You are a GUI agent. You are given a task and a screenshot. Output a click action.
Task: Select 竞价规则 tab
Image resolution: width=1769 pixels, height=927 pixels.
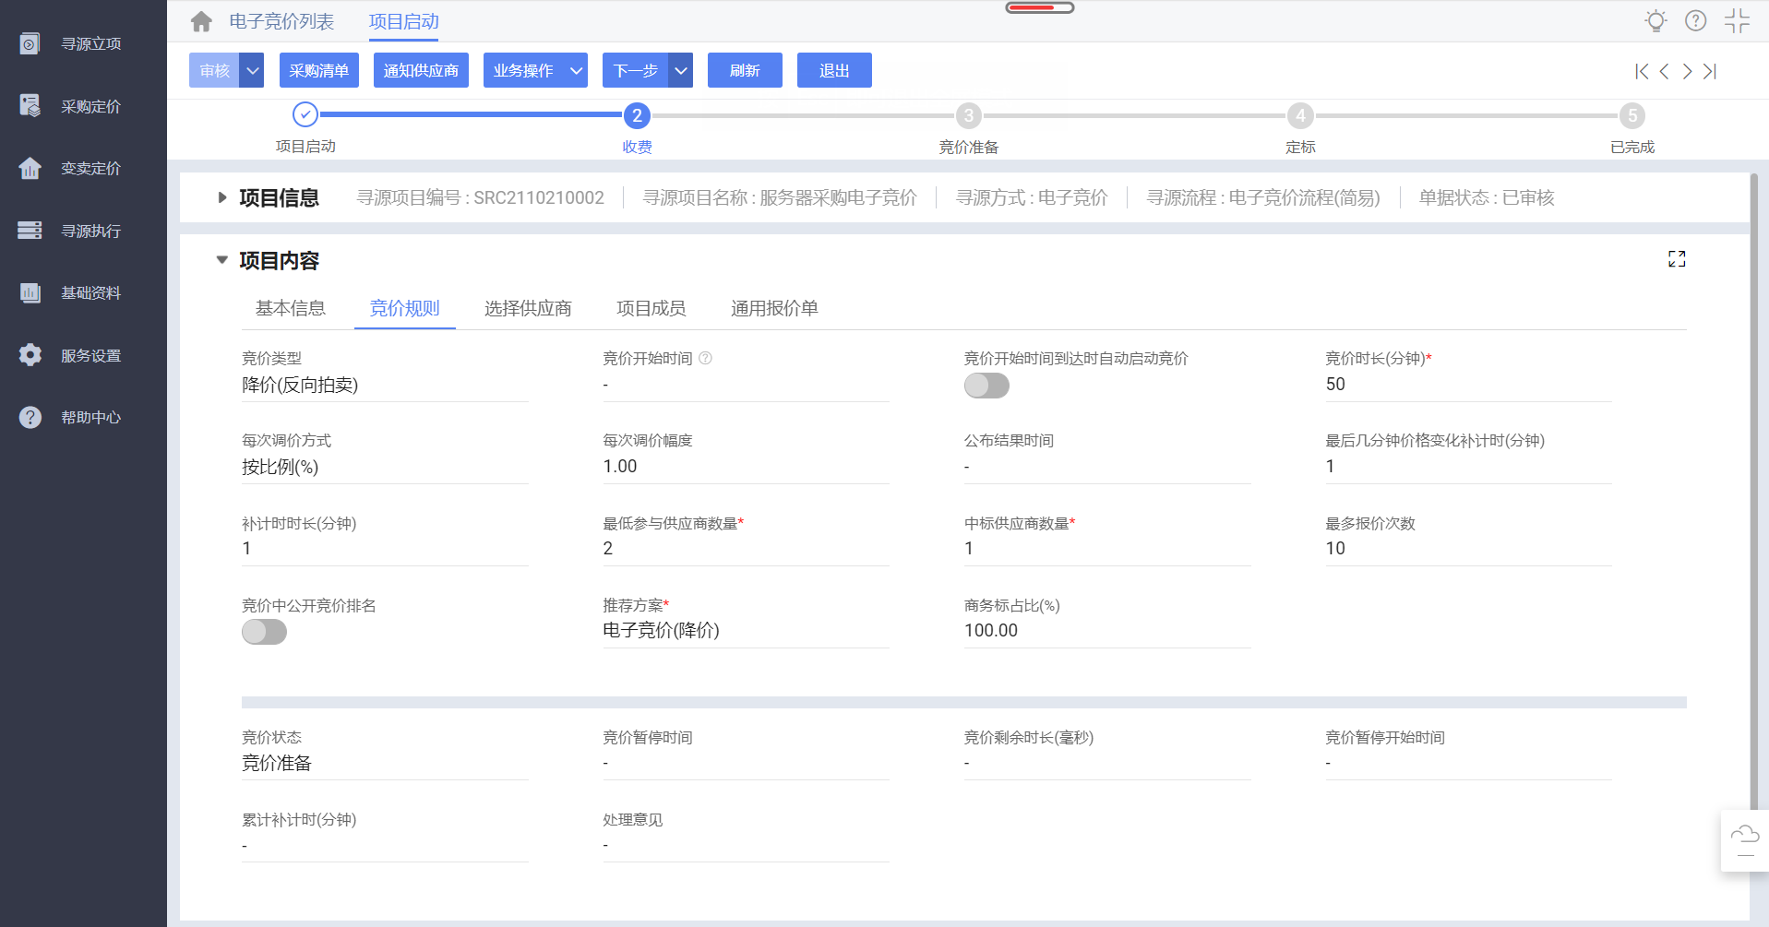point(404,308)
